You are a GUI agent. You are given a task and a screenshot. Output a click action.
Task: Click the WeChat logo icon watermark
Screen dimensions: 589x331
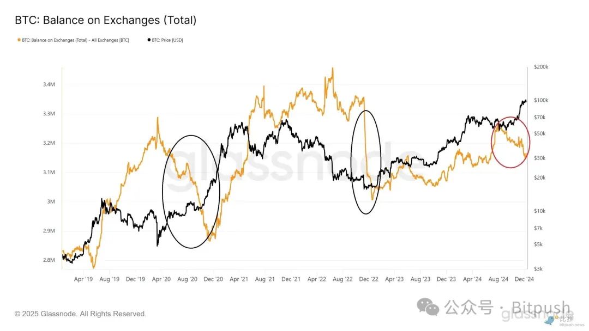tap(428, 307)
